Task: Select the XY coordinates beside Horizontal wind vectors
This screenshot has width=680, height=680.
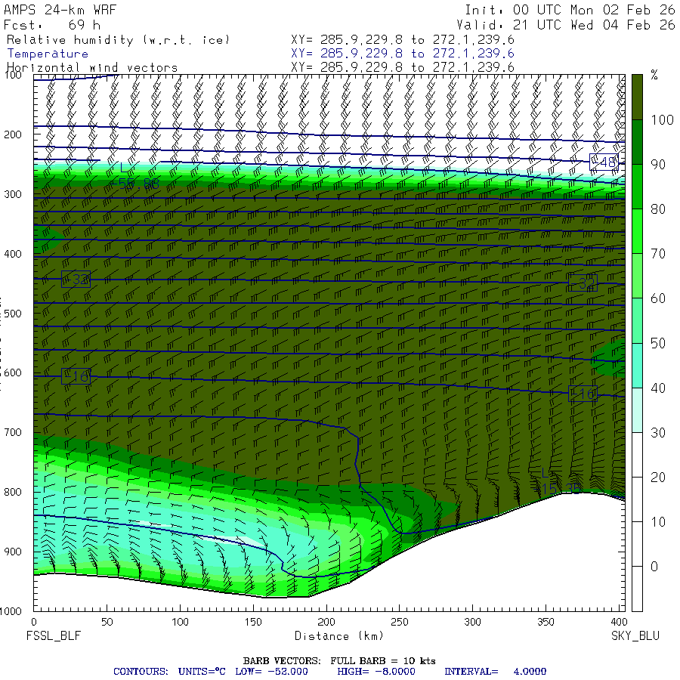Action: [x=403, y=67]
